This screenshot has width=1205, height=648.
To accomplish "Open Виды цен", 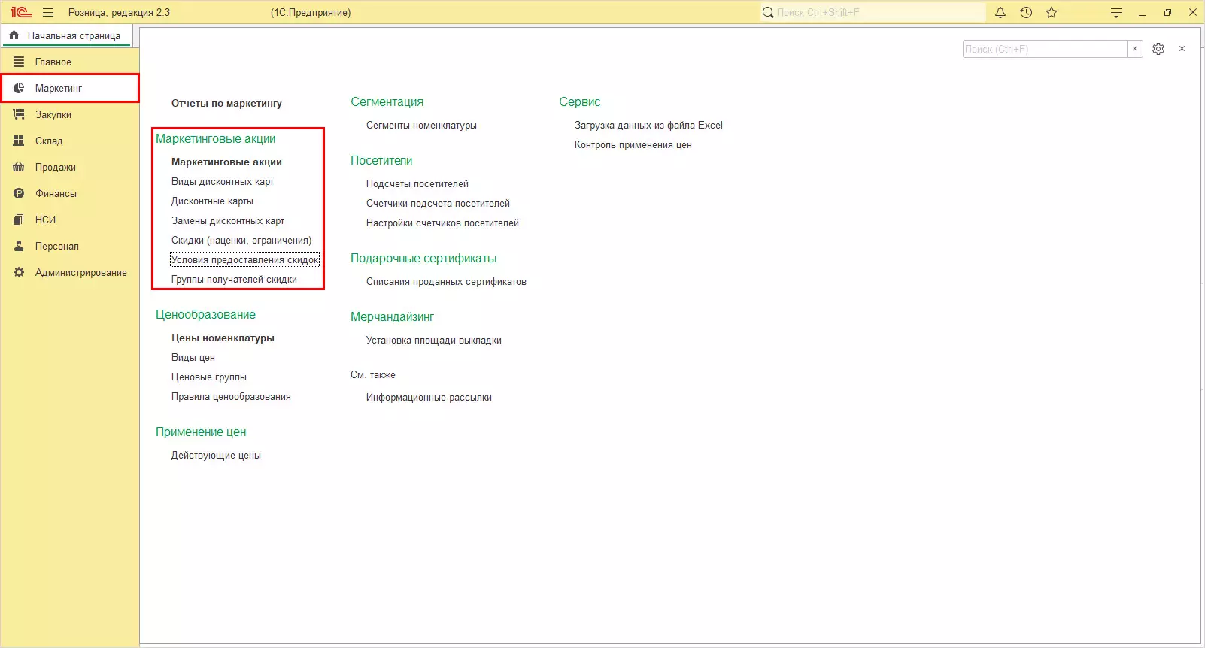I will [193, 357].
